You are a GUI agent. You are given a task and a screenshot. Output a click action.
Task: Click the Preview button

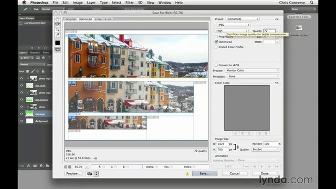coord(73,174)
